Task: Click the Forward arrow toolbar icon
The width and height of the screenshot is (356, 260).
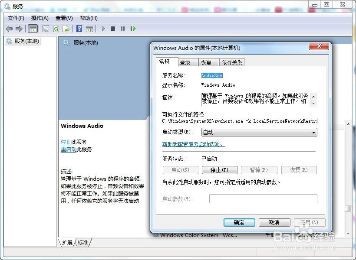Action: click(x=19, y=29)
